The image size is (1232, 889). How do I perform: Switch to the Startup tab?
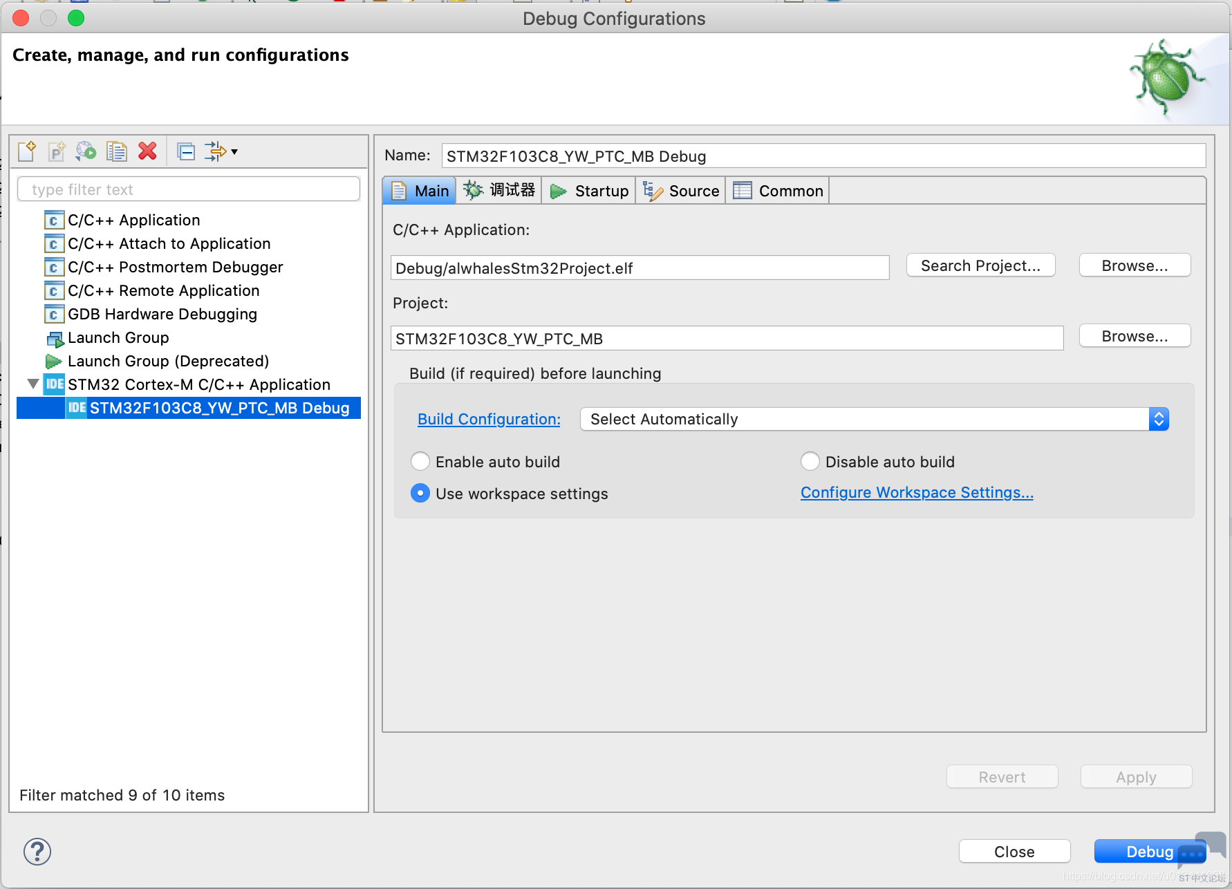coord(589,191)
